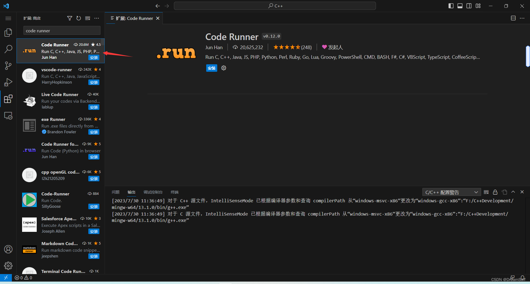Click the Code Runner .run logo
The width and height of the screenshot is (530, 284).
click(x=176, y=53)
